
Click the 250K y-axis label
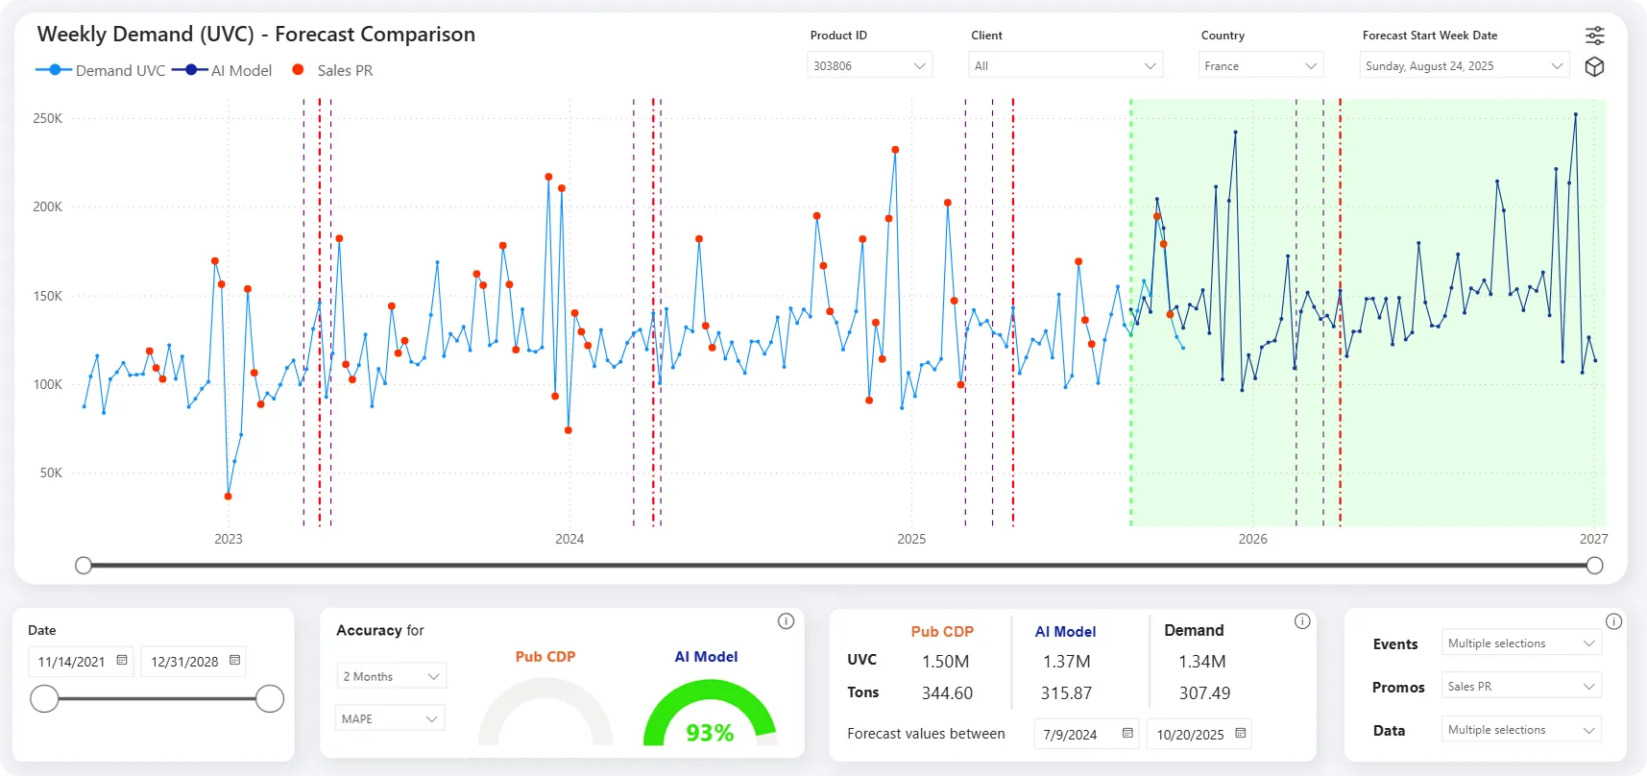click(48, 118)
